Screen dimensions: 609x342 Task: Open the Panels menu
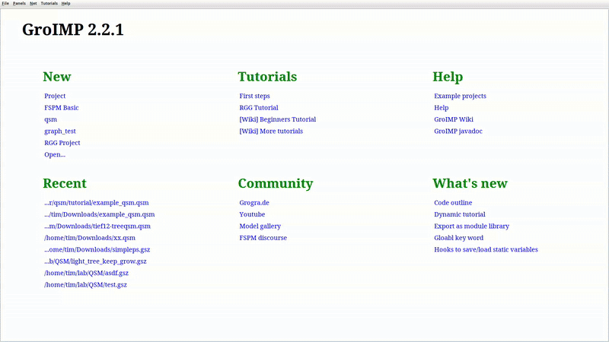coord(19,3)
